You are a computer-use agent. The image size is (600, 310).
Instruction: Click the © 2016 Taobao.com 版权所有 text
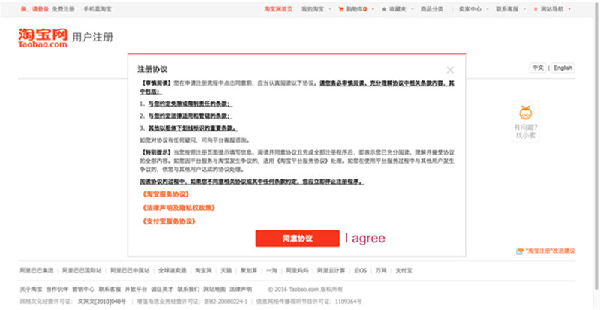[x=305, y=289]
